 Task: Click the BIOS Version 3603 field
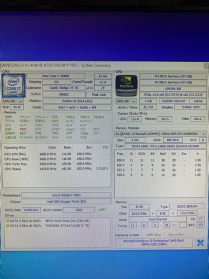click(x=79, y=210)
